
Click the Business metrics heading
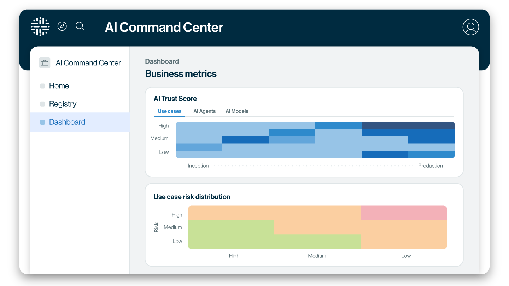coord(181,74)
